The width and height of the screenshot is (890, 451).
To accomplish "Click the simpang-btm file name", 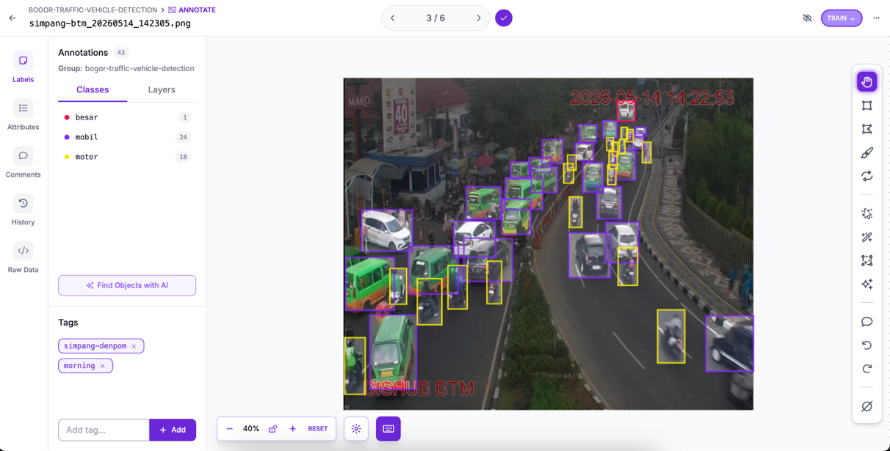I will click(110, 23).
